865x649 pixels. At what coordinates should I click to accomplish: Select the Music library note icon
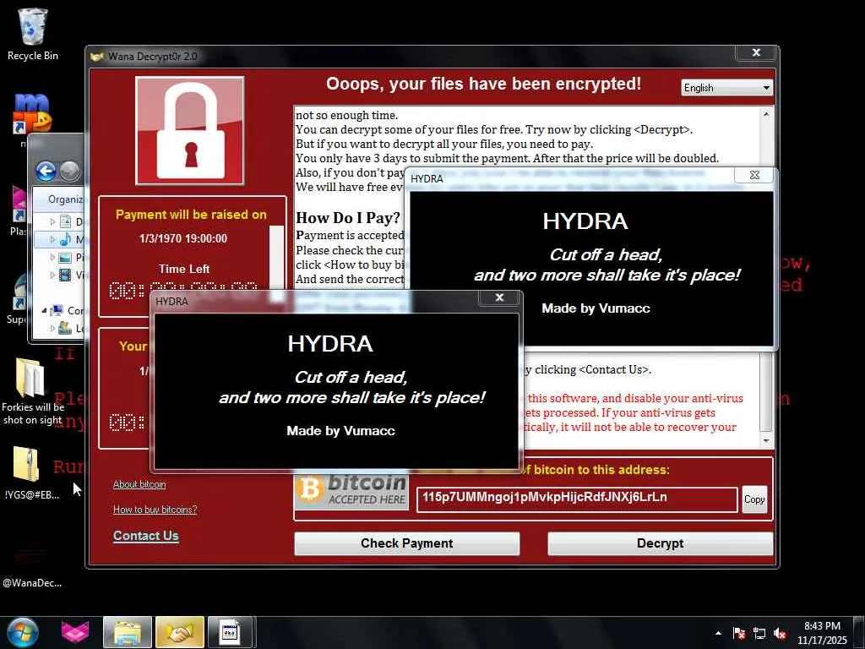65,239
